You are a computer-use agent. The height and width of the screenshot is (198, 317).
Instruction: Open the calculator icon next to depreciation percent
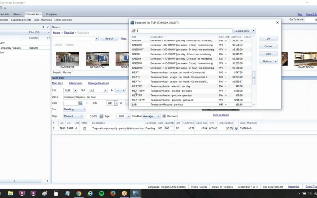(101, 116)
